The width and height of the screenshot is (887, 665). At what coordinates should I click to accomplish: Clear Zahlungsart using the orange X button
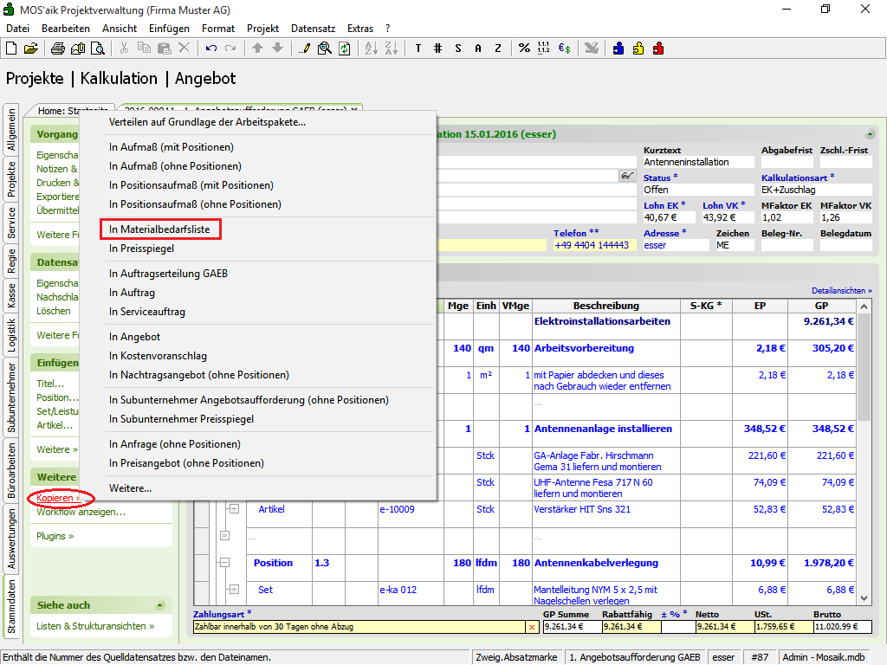(532, 627)
